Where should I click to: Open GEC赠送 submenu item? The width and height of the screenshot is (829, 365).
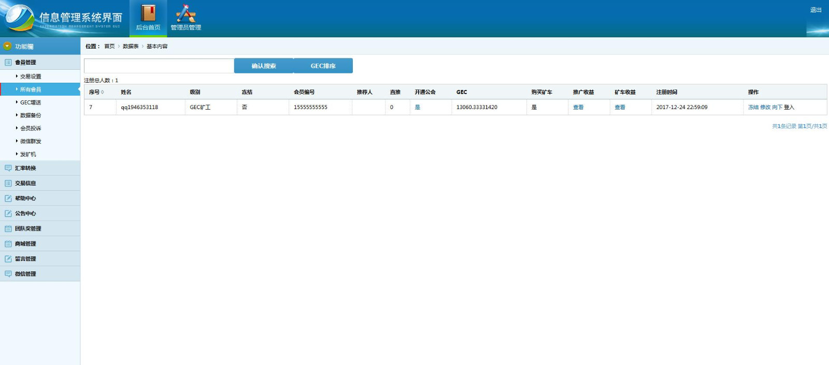[31, 102]
